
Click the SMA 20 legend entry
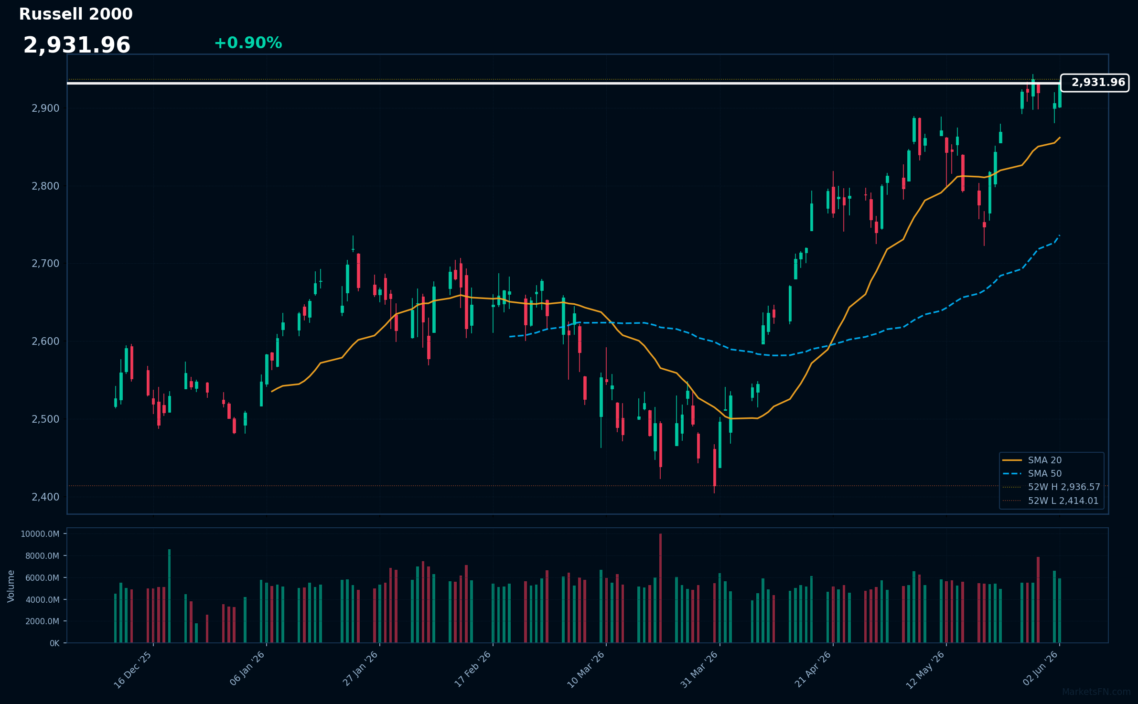click(x=1032, y=460)
